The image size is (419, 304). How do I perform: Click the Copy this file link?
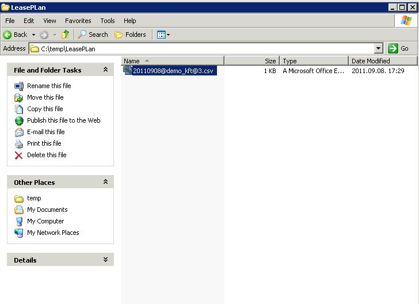click(45, 109)
